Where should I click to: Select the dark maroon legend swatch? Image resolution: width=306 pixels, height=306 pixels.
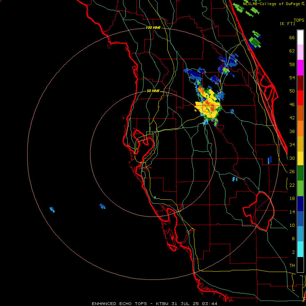(300, 83)
